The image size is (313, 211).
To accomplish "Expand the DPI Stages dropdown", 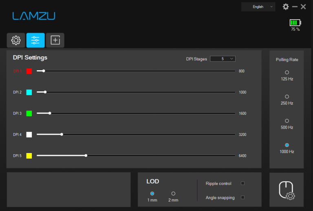I will (x=223, y=59).
